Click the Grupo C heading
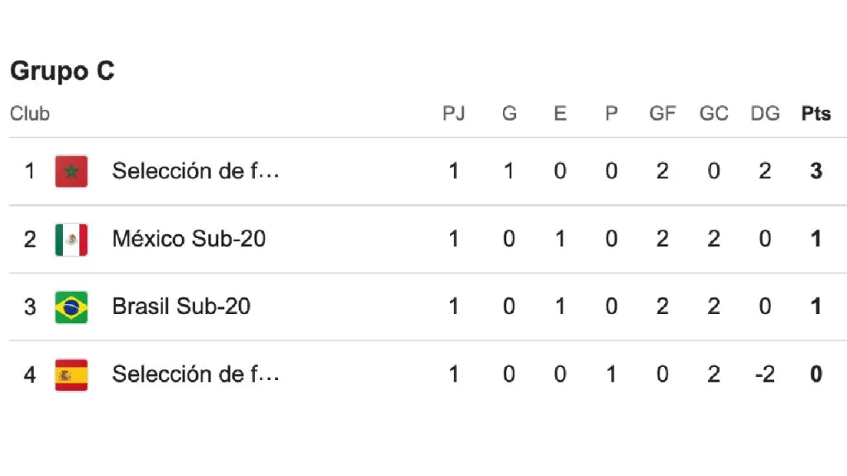 click(62, 71)
